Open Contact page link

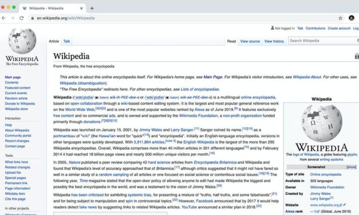coord(15,146)
